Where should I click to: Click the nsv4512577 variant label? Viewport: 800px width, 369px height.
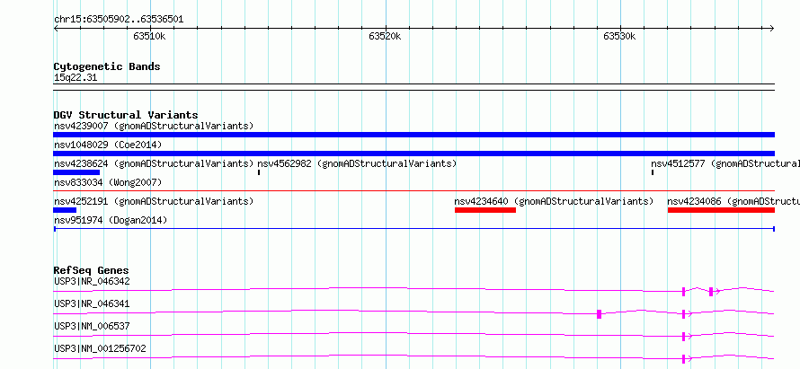coord(725,163)
